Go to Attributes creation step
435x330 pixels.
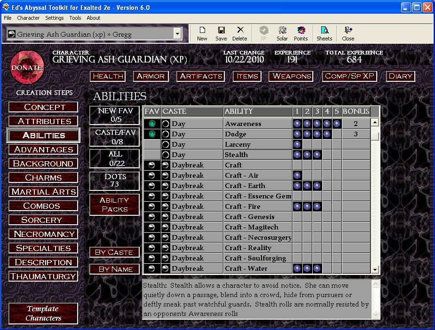(x=43, y=121)
